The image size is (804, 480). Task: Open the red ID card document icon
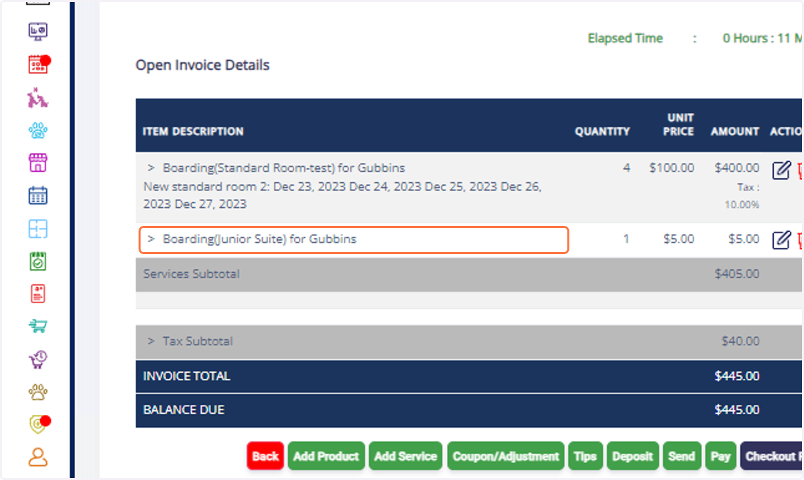pos(38,294)
